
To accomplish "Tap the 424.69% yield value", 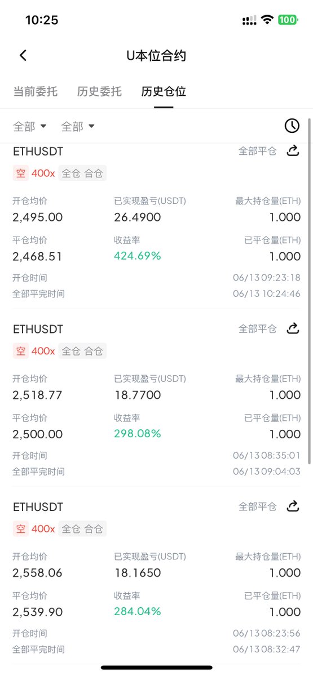I will click(138, 256).
